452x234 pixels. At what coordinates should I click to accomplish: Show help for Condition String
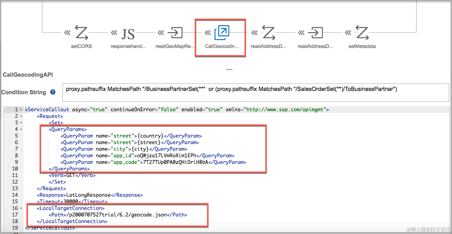click(x=53, y=92)
